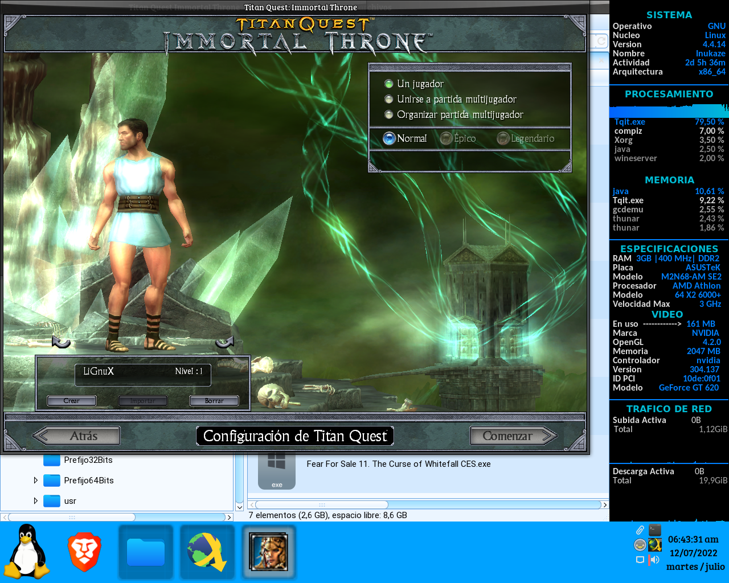Select the usr folder icon
Image resolution: width=729 pixels, height=583 pixels.
(52, 501)
